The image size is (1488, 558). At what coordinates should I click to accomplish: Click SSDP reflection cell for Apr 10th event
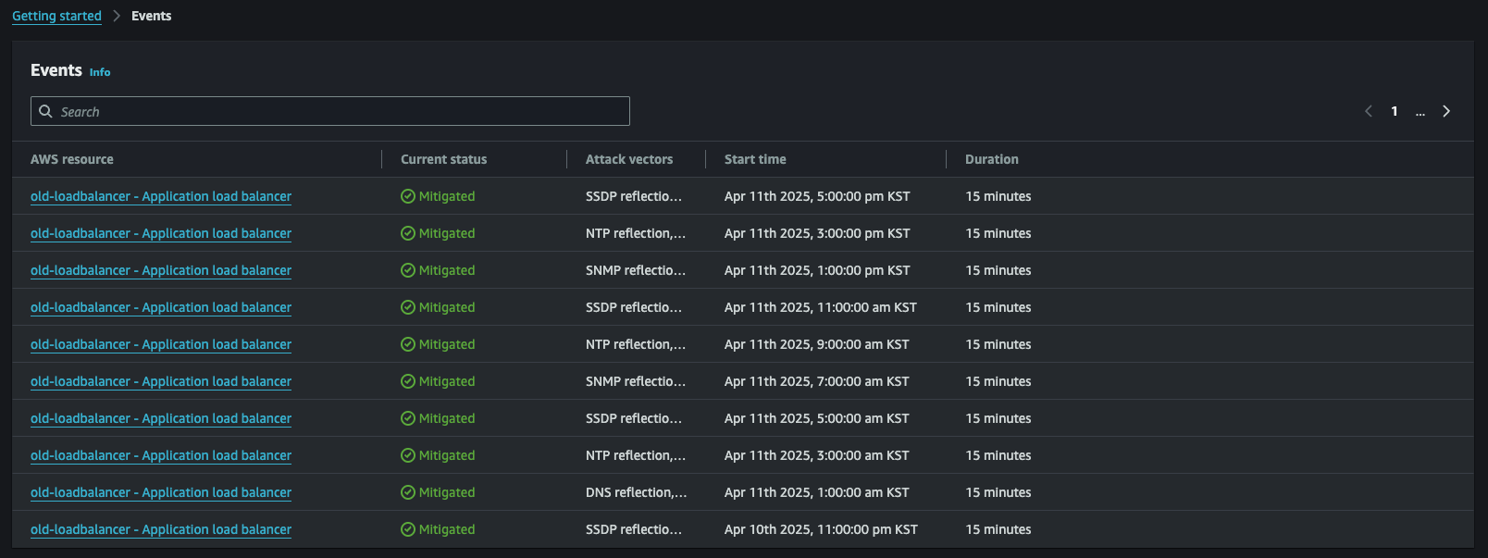point(634,529)
